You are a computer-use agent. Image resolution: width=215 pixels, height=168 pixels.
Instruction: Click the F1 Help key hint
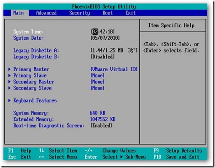point(20,151)
